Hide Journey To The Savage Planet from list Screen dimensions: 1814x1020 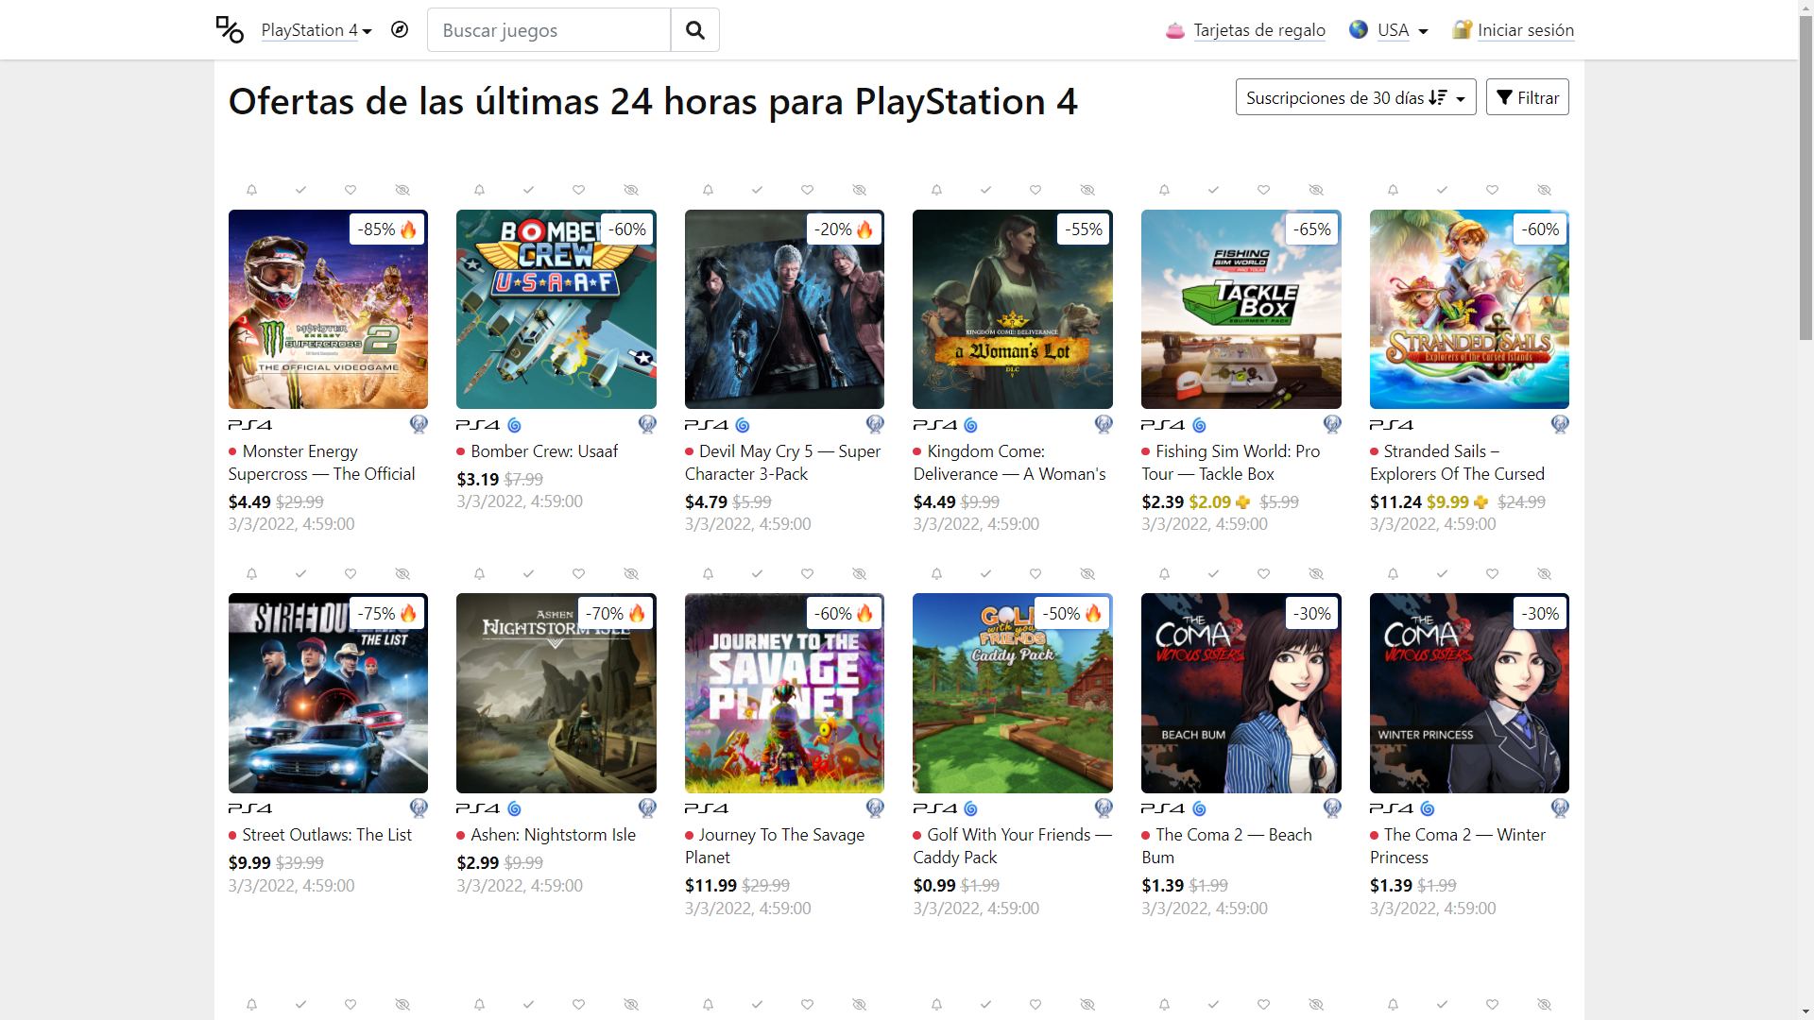[x=859, y=573]
